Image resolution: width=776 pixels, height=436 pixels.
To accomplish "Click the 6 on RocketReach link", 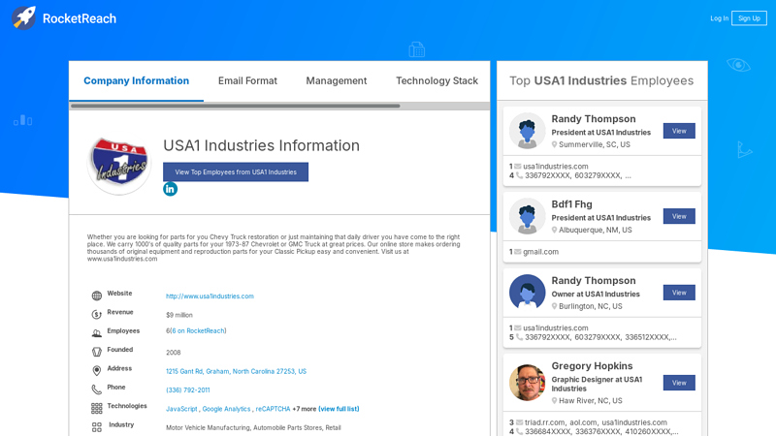I will click(x=198, y=330).
